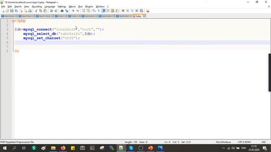
Task: Close the 3.php tab with red X
Action: pyautogui.click(x=144, y=16)
